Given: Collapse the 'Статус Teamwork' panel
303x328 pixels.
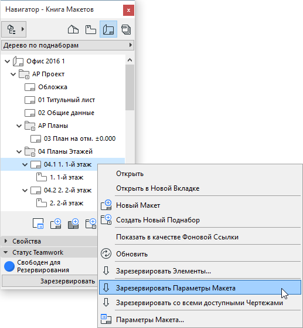Looking at the screenshot, I should 6,252.
